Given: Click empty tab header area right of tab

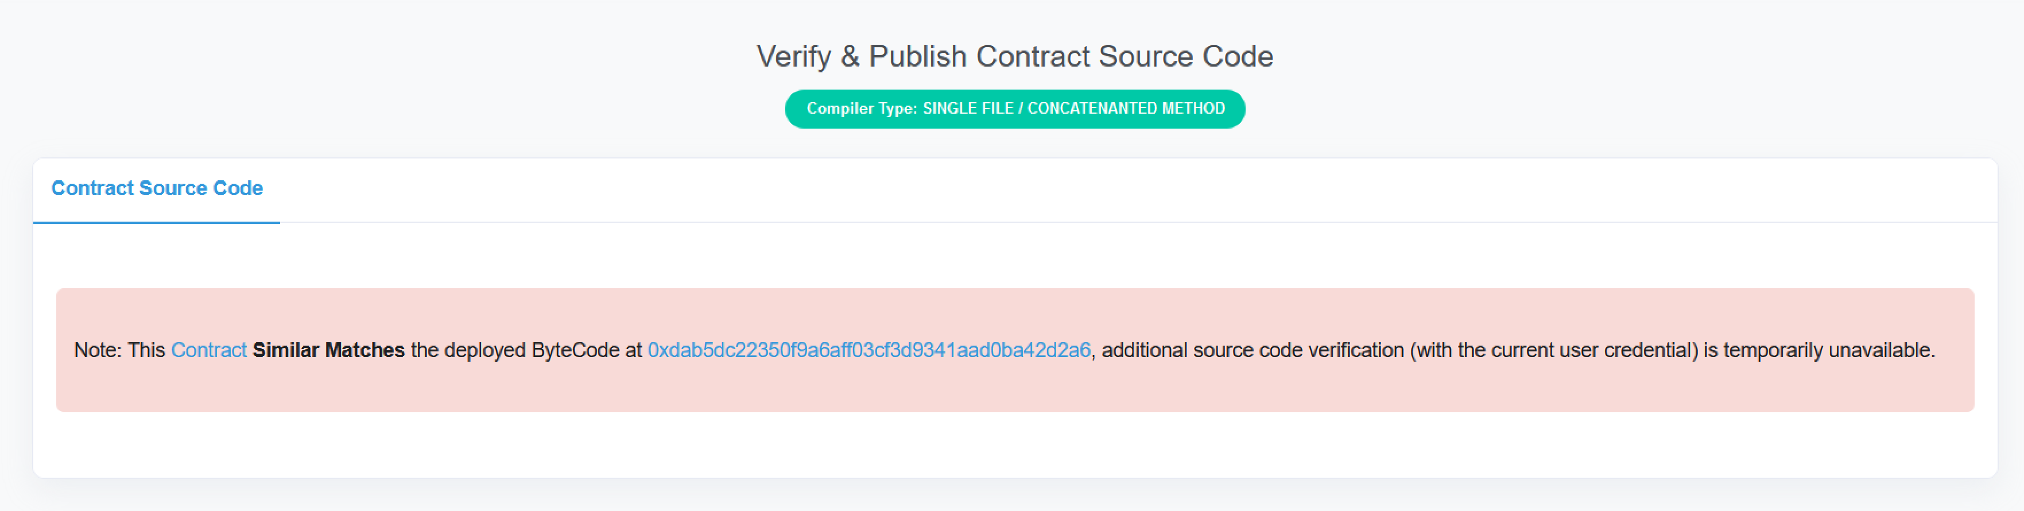Looking at the screenshot, I should 1100,189.
